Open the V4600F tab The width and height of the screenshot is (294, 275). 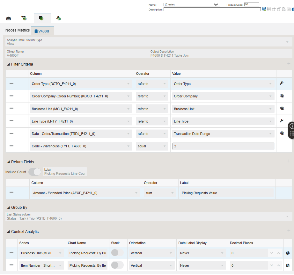tap(42, 31)
